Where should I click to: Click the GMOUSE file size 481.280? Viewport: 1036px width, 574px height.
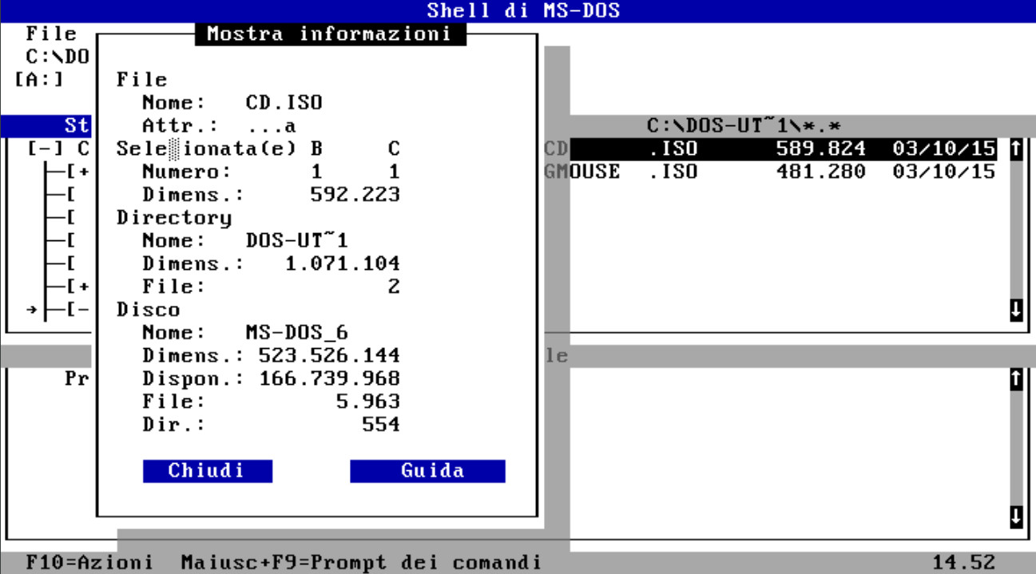(x=820, y=172)
